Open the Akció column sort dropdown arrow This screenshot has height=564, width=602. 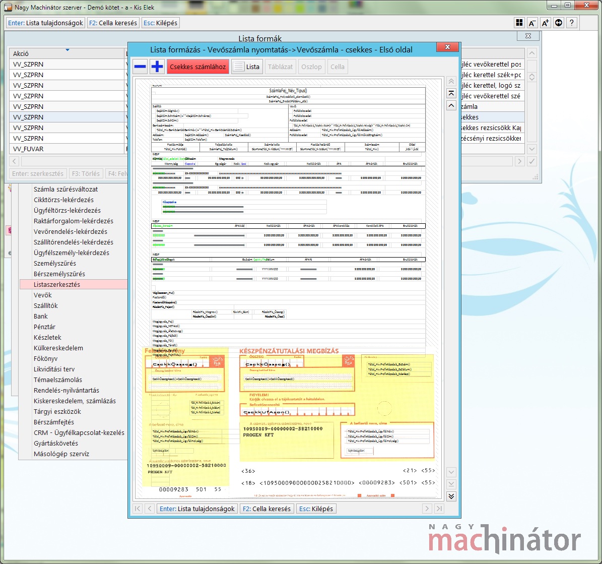pos(67,50)
